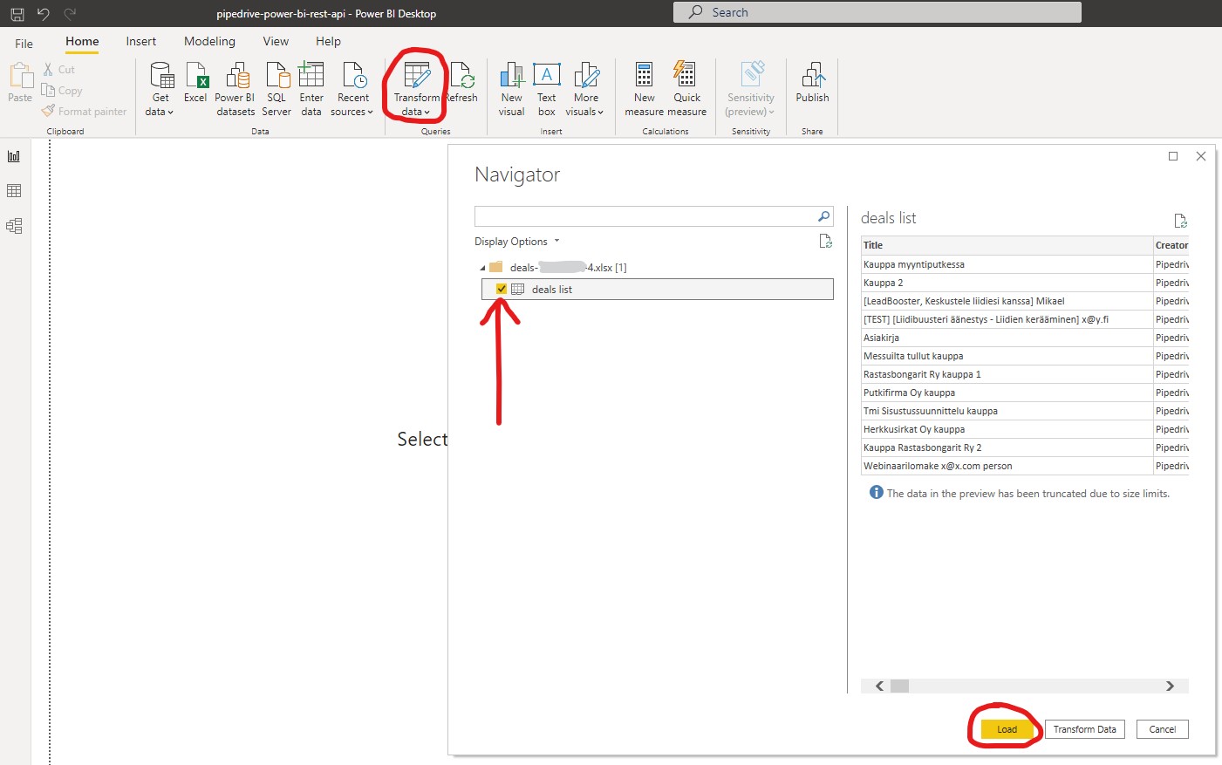Click Format painter
This screenshot has height=765, width=1222.
[84, 111]
